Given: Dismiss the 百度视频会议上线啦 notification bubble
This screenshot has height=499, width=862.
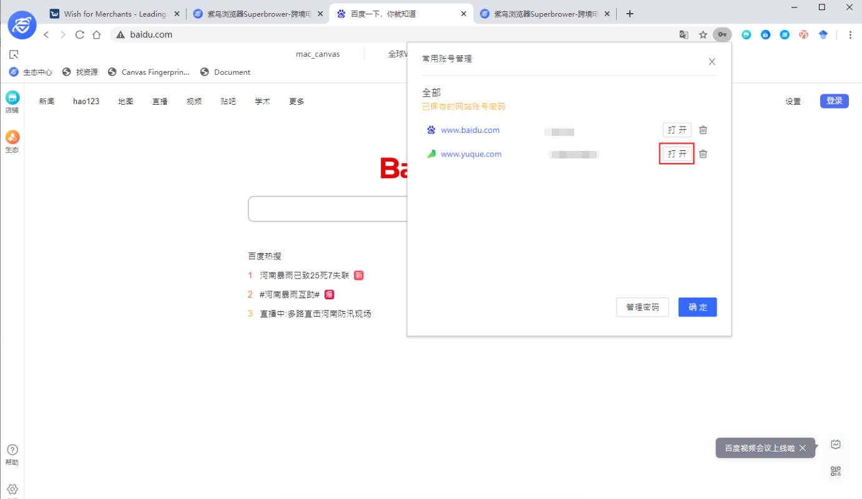Looking at the screenshot, I should click(803, 447).
